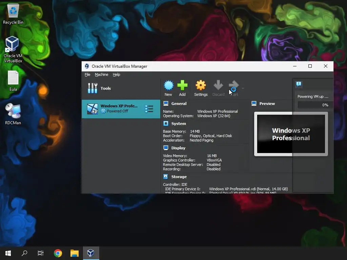Image resolution: width=347 pixels, height=260 pixels.
Task: Click the VirtualBox taskbar button
Action: pyautogui.click(x=91, y=253)
